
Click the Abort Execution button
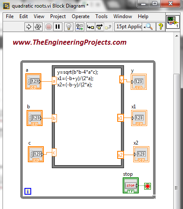[48, 27]
